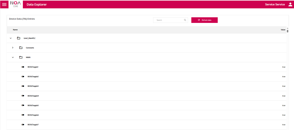
Task: Select the BOOLToggle7 entry name
Action: click(x=33, y=125)
